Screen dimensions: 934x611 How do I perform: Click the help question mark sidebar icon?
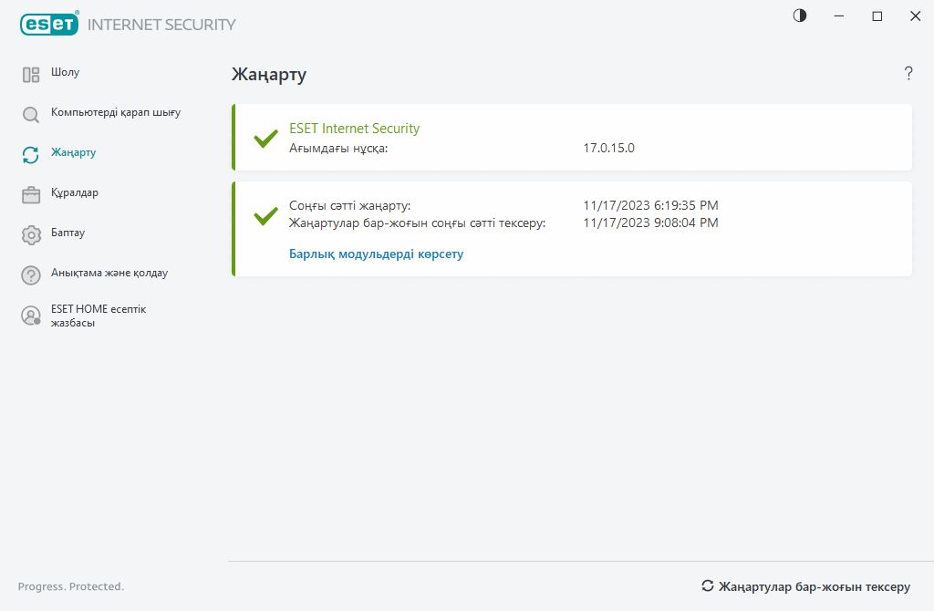click(x=31, y=274)
